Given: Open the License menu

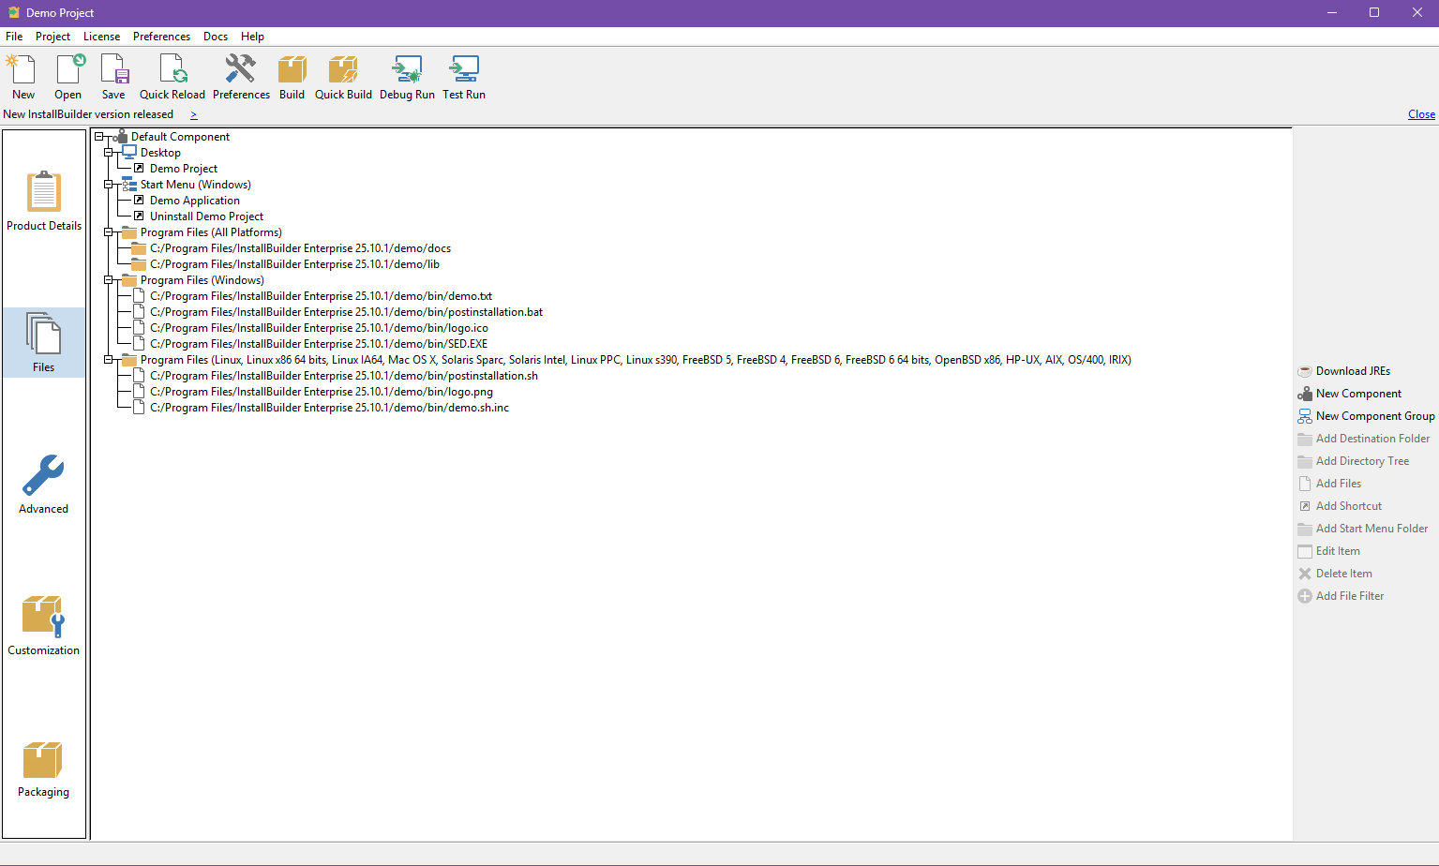Looking at the screenshot, I should [x=101, y=37].
